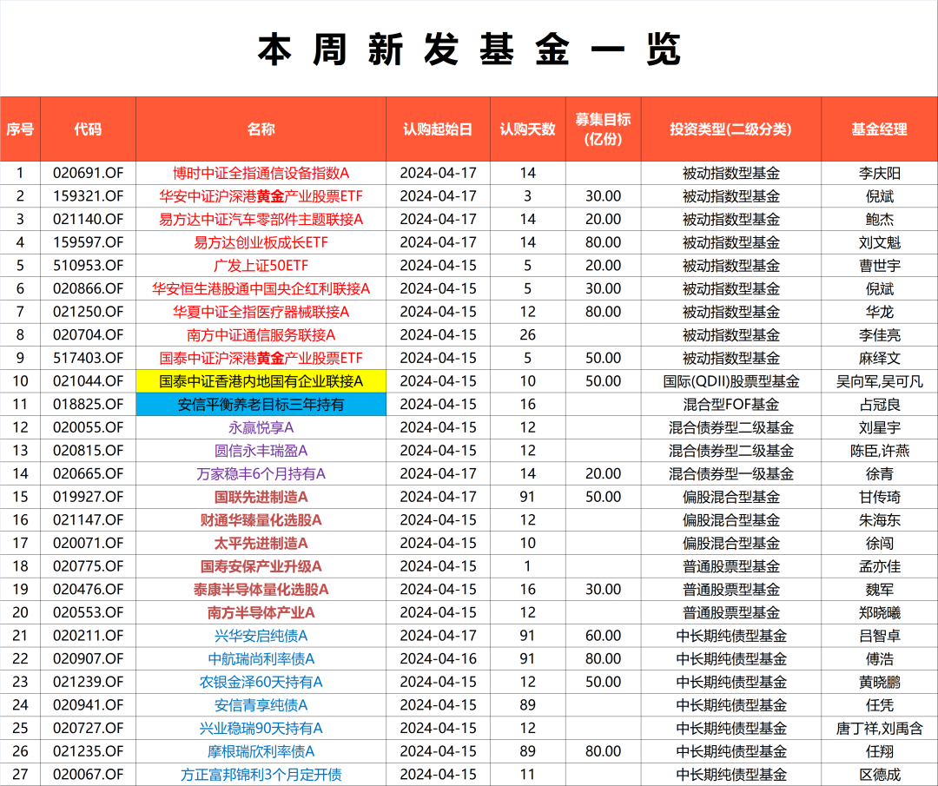
Task: Click fund manager 华龙
Action: [x=879, y=313]
